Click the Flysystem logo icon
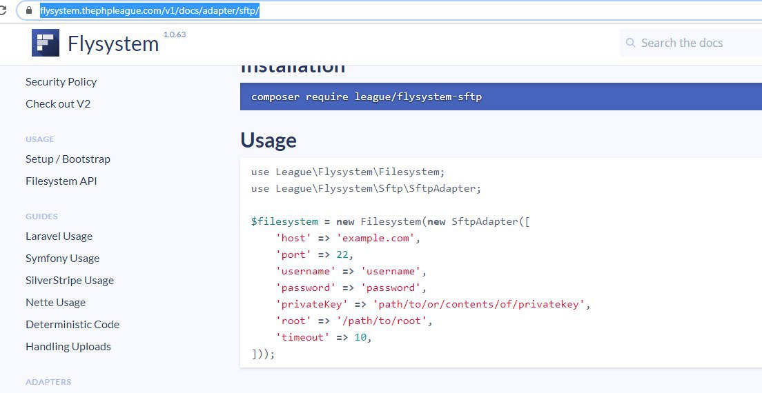The image size is (762, 393). coord(46,43)
